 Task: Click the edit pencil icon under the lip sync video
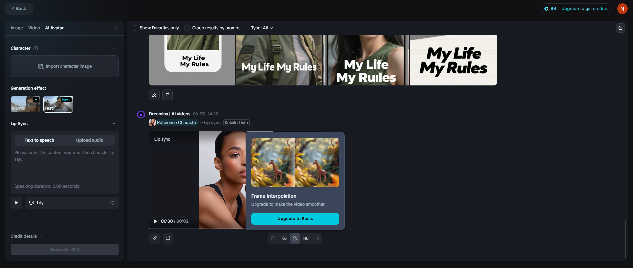(x=155, y=238)
